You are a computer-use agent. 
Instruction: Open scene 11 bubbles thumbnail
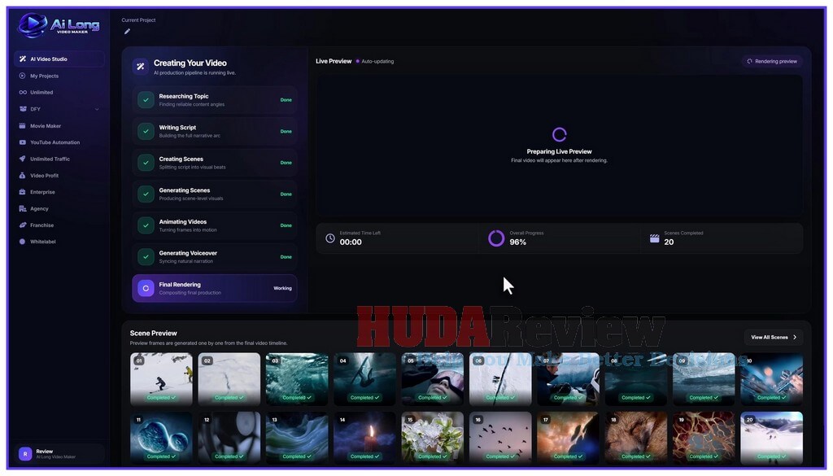coord(162,438)
